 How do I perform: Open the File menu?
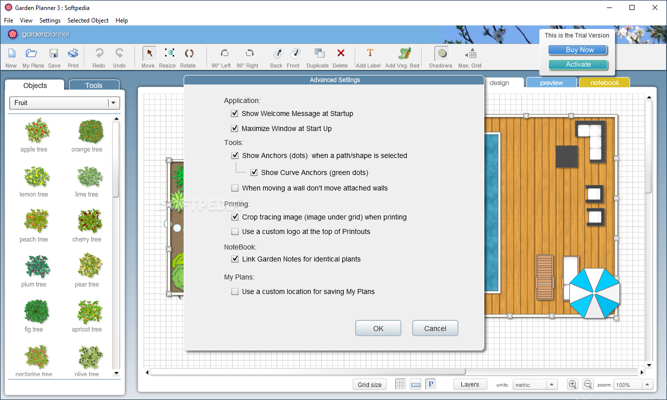pos(9,20)
